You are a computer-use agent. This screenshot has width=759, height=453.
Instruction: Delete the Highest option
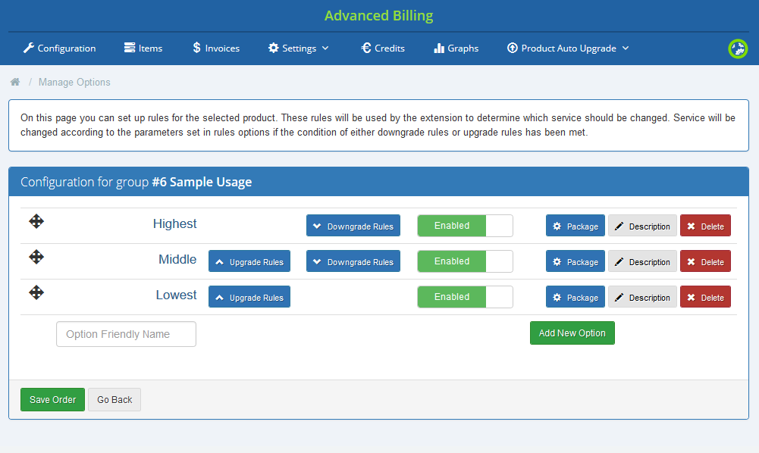click(705, 226)
